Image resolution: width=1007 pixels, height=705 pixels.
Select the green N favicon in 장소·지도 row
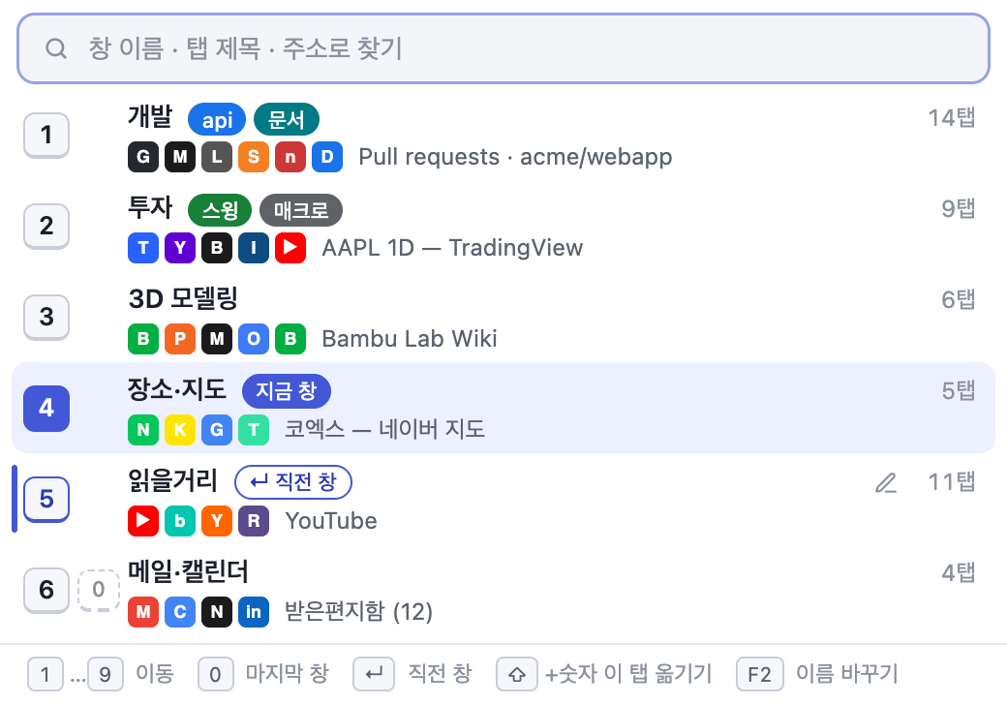click(x=143, y=430)
